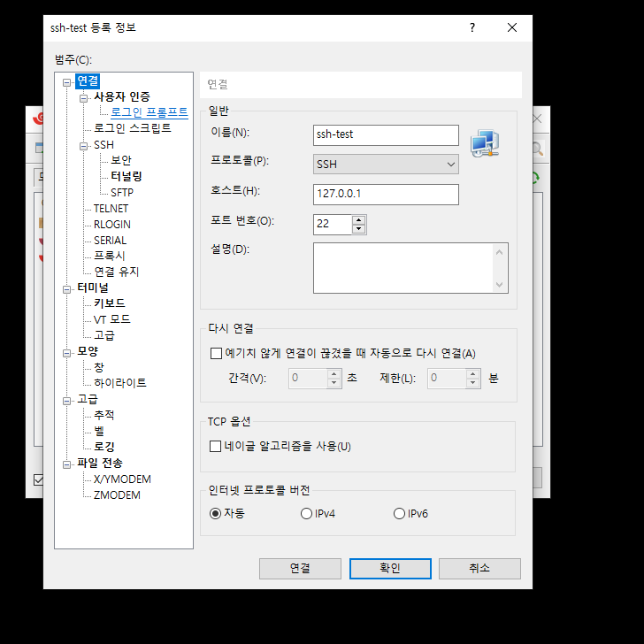The width and height of the screenshot is (644, 644).
Task: Select IPv6 radio button
Action: [399, 513]
